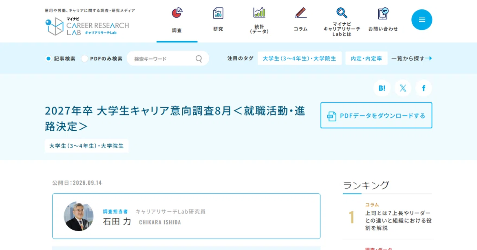Image resolution: width=477 pixels, height=250 pixels.
Task: Open the 研究 document icon
Action: (218, 13)
